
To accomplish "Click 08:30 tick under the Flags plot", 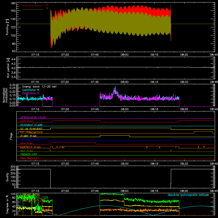I will point(184,164).
